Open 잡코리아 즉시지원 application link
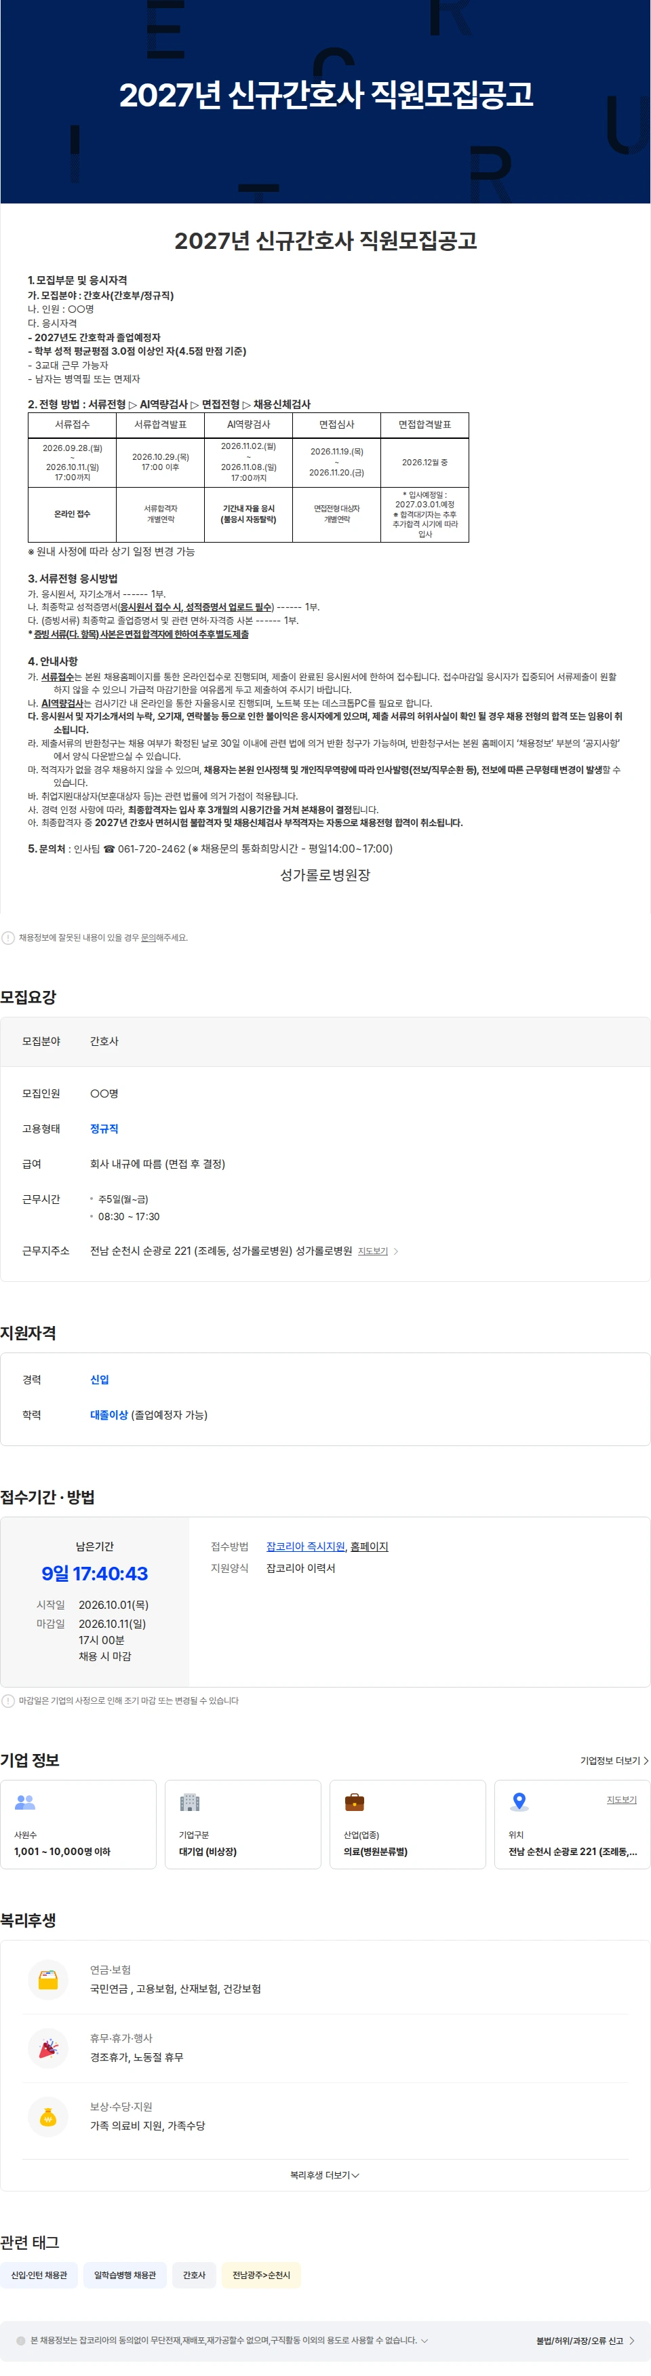The height and width of the screenshot is (2376, 651). point(305,1546)
